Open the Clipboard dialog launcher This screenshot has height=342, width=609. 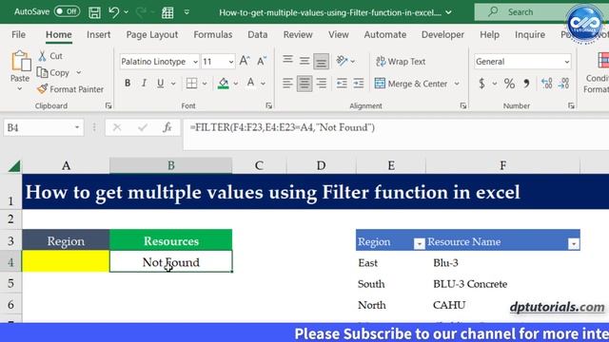tap(108, 105)
